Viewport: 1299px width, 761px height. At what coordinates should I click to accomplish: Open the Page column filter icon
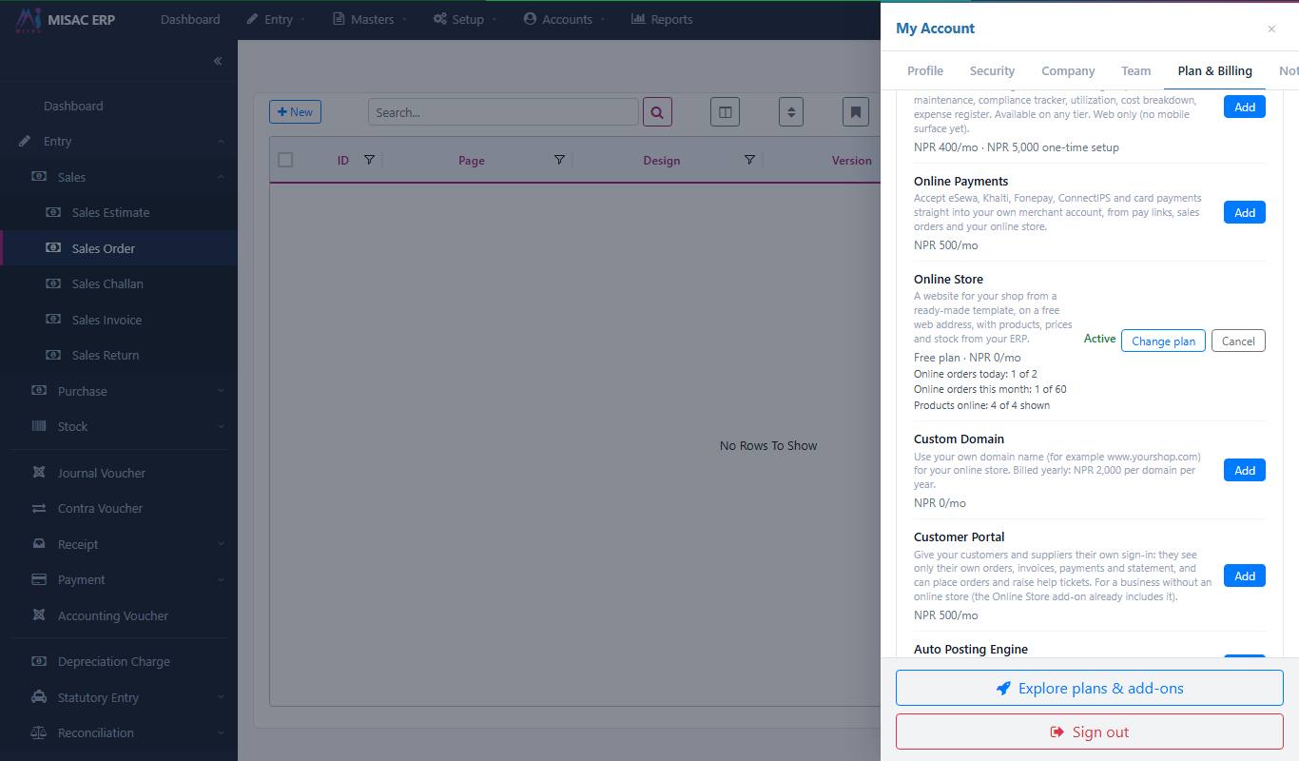point(559,160)
